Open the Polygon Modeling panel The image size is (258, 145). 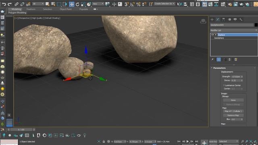point(17,12)
